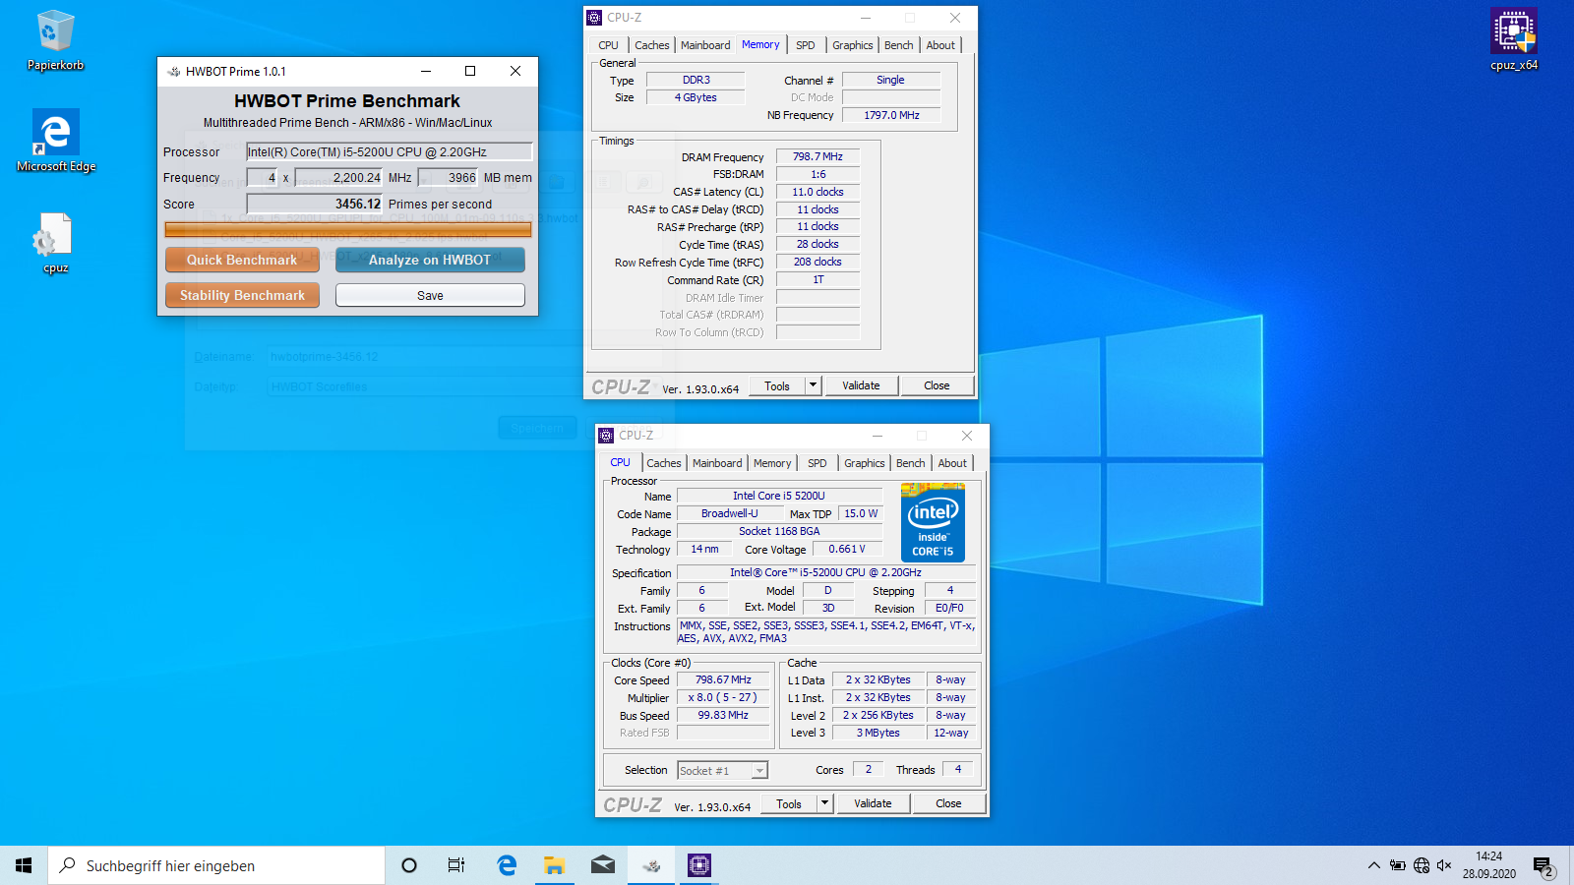Click the Processor name field
The width and height of the screenshot is (1574, 885).
[x=389, y=151]
